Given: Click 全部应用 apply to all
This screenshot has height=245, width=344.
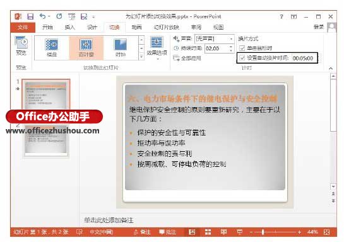Looking at the screenshot, I should [x=187, y=58].
